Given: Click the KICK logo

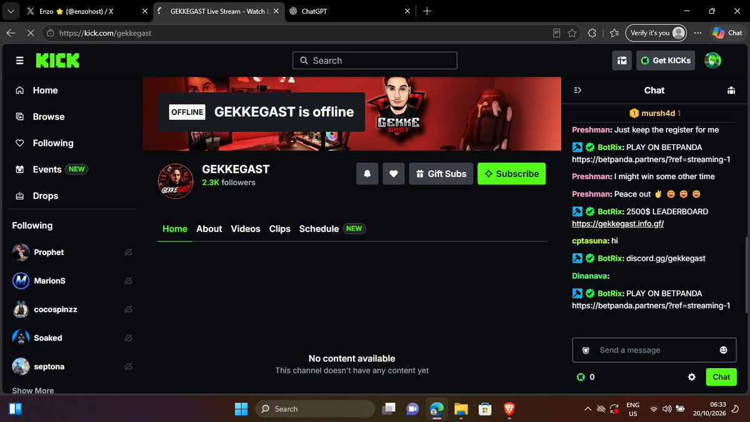Looking at the screenshot, I should point(57,61).
